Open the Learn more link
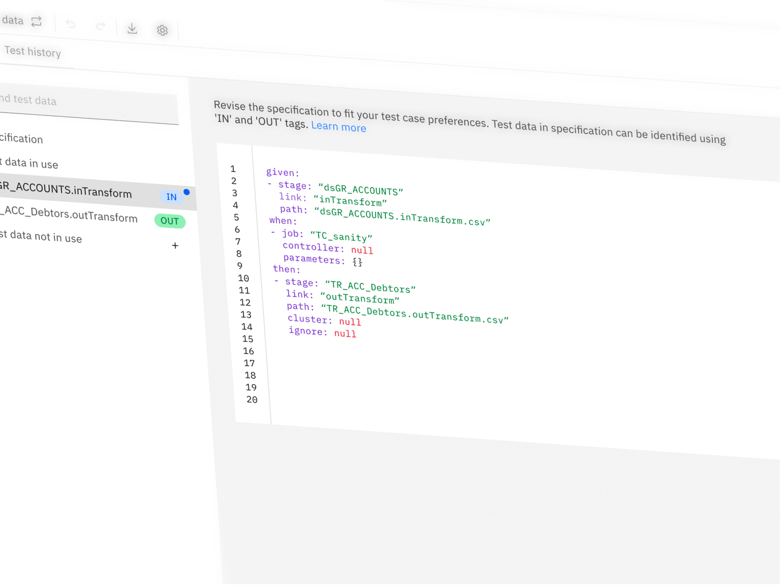Image resolution: width=780 pixels, height=585 pixels. [x=339, y=127]
